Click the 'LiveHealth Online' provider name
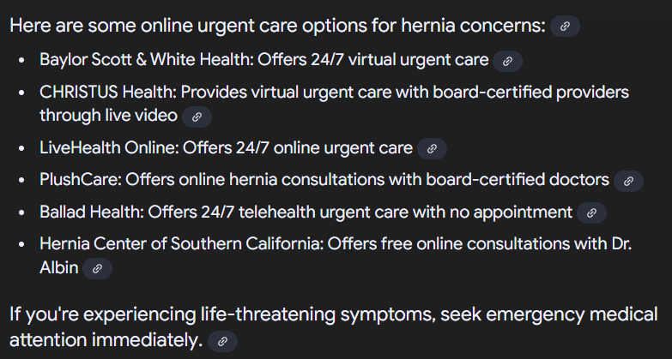The height and width of the screenshot is (359, 672). (108, 147)
